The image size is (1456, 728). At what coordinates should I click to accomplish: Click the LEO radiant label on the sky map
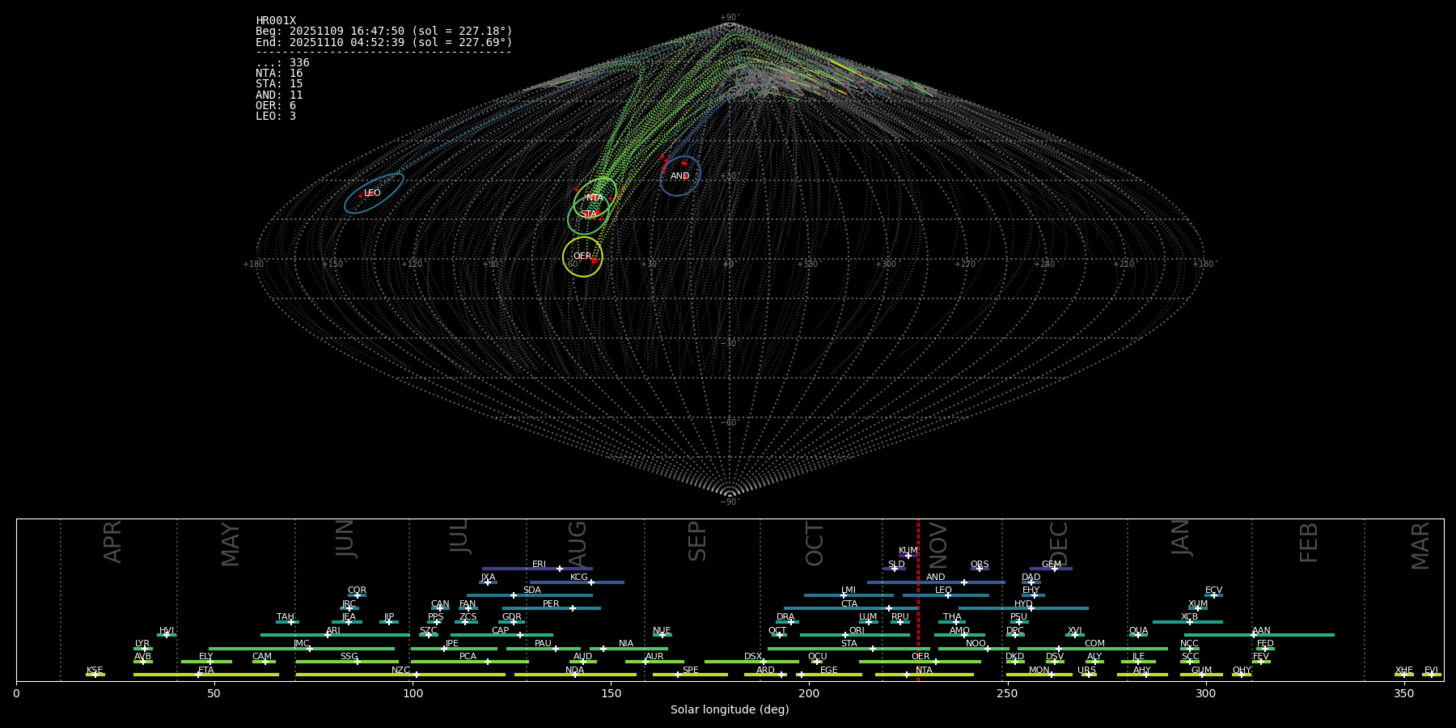point(372,193)
